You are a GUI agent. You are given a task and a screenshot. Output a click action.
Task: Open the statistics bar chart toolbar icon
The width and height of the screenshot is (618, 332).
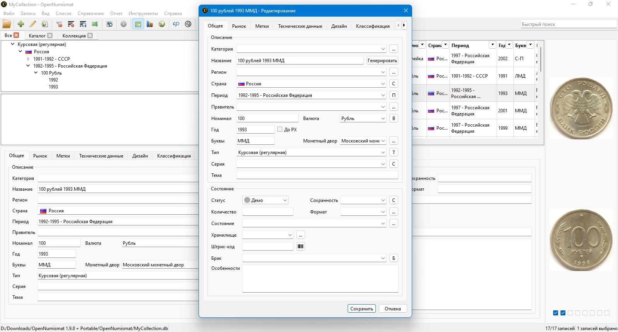(150, 24)
